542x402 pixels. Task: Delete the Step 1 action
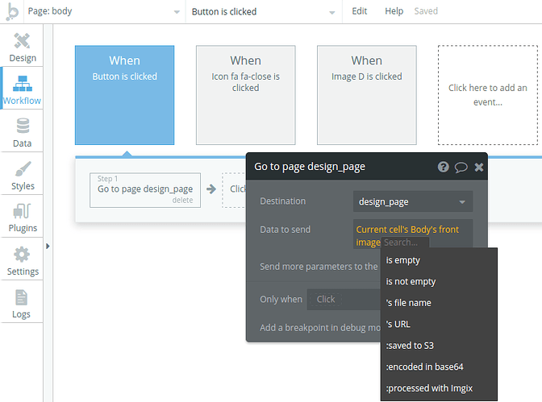click(182, 201)
